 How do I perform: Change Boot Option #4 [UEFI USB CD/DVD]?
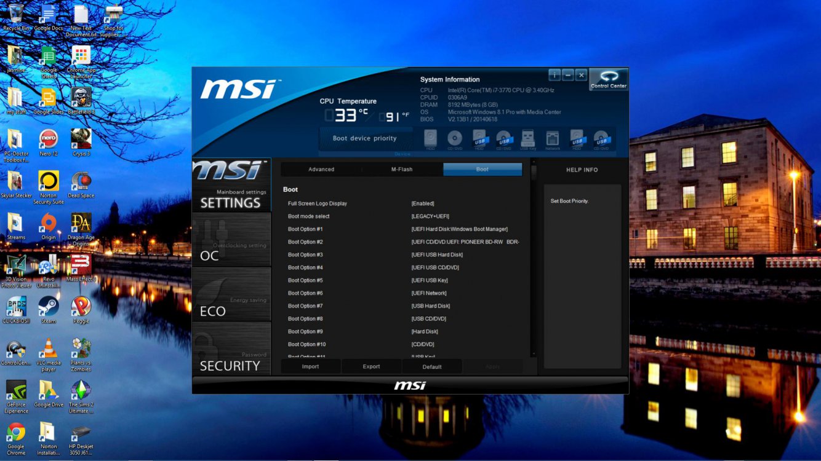click(x=435, y=268)
